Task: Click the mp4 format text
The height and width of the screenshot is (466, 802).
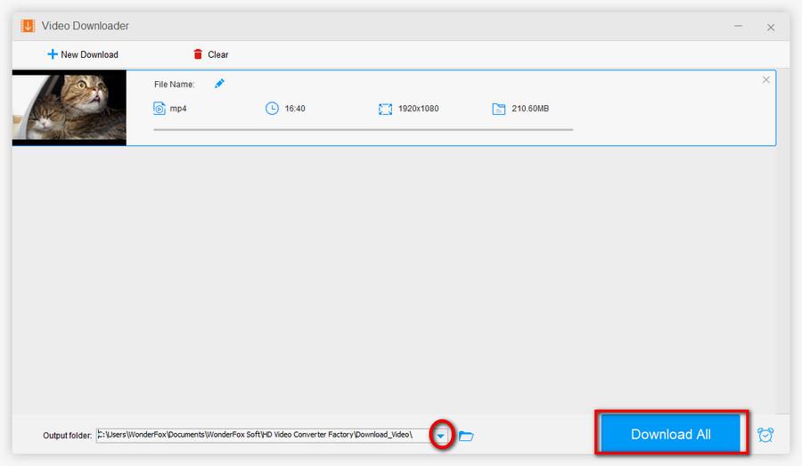Action: point(178,109)
